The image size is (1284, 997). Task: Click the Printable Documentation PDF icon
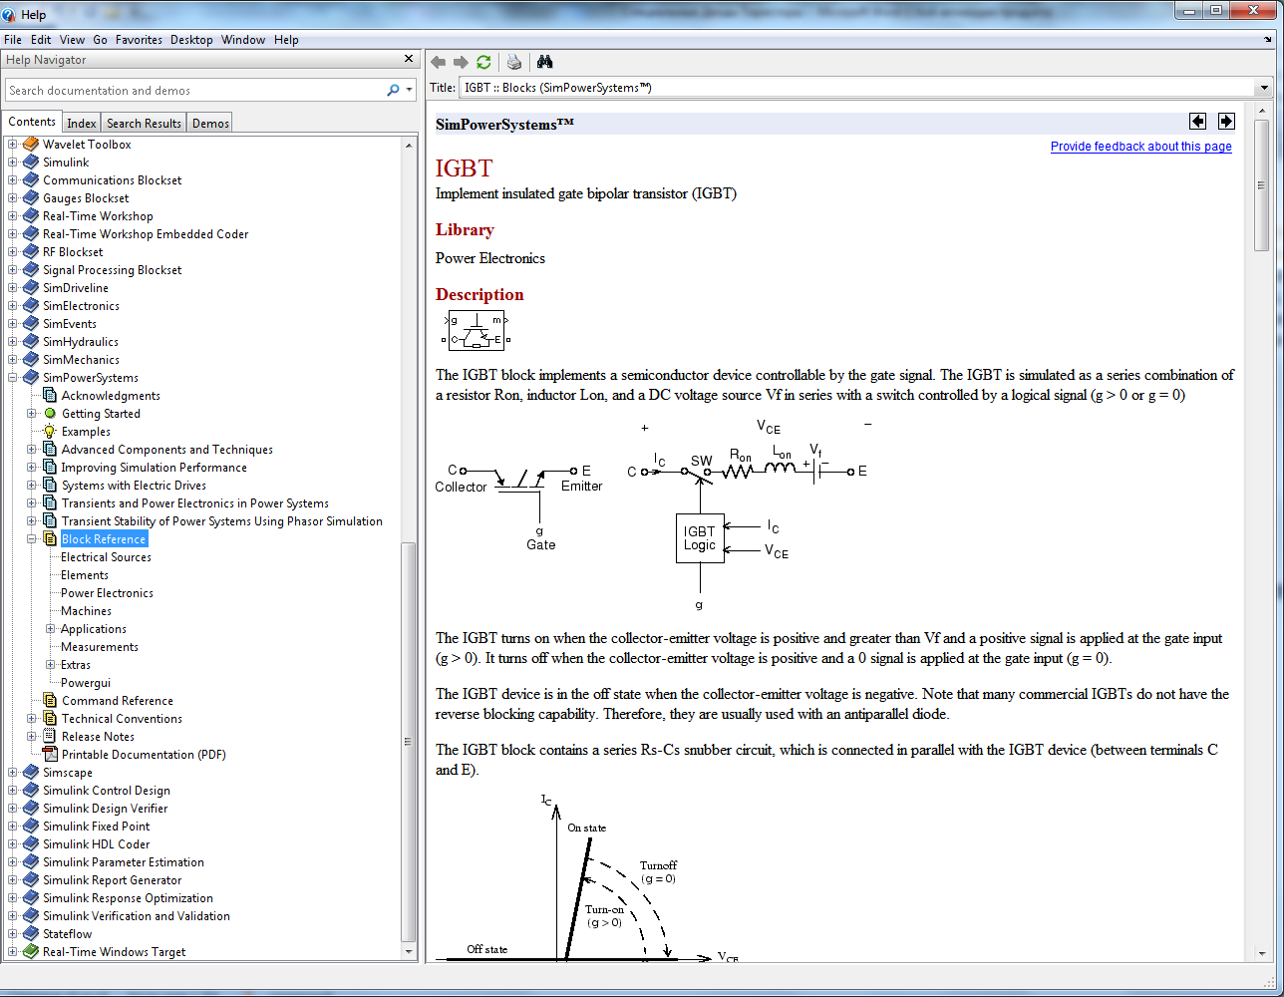coord(50,755)
